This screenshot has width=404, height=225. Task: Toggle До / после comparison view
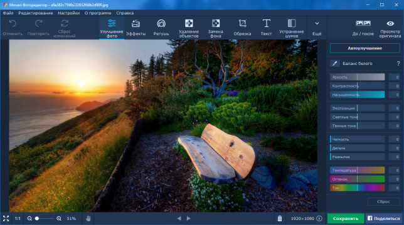(363, 27)
